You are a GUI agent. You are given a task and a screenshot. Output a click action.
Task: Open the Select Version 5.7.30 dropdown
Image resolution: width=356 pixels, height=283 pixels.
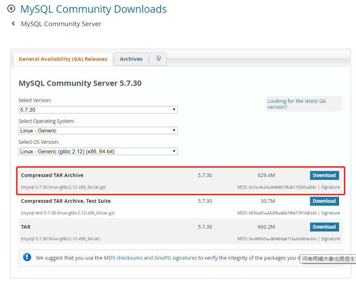coord(98,110)
